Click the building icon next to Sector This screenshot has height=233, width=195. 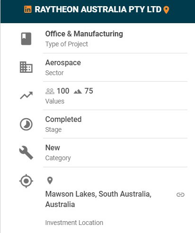coord(26,67)
